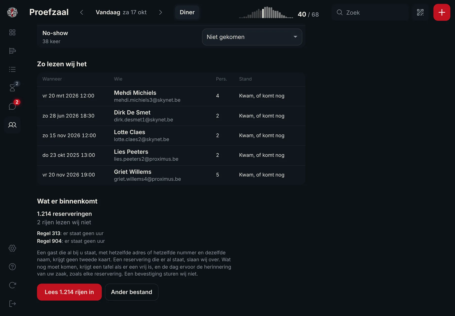Click the date zo 15 nov 2026 12:00
This screenshot has width=455, height=316.
(x=69, y=135)
